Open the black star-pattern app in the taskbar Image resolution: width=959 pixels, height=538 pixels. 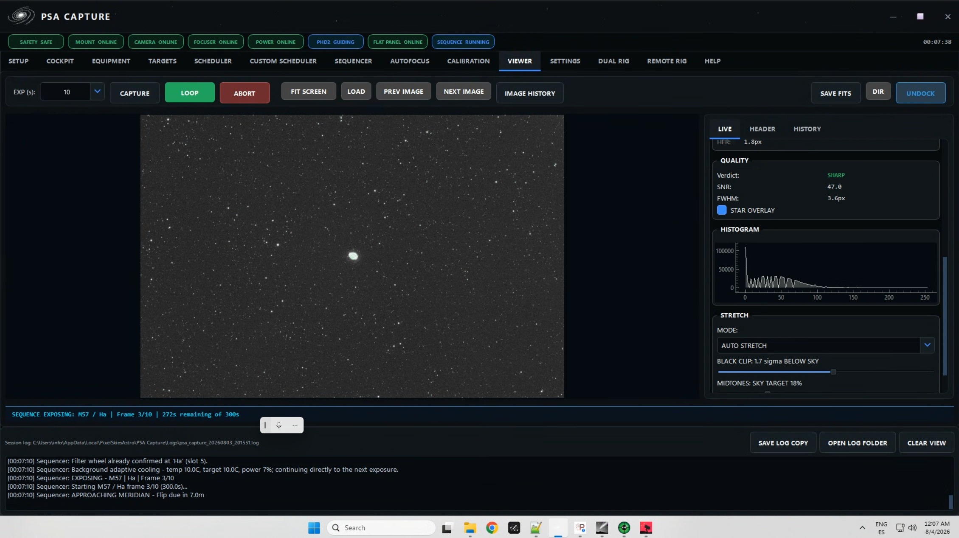[514, 528]
